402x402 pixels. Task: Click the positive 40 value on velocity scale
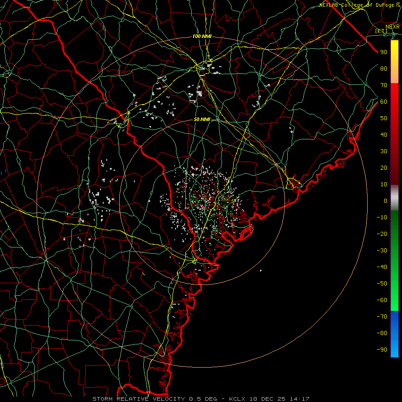click(x=384, y=135)
